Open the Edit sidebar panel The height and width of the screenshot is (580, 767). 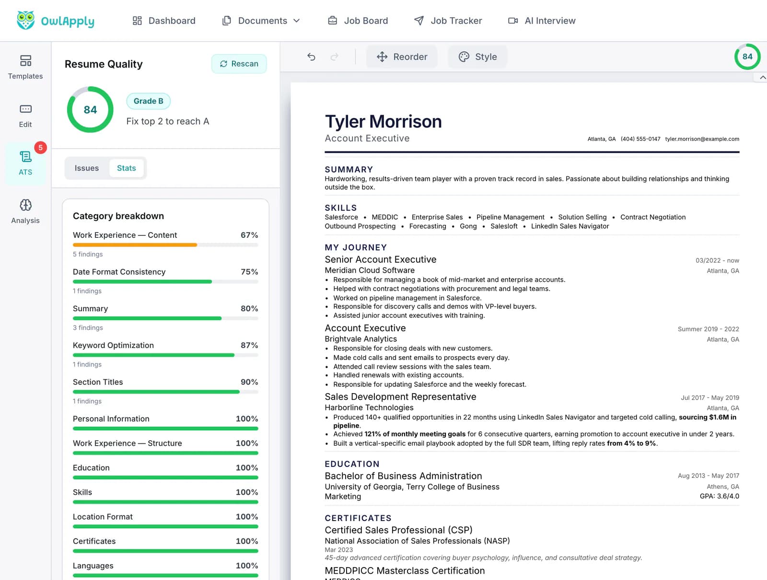click(x=25, y=116)
